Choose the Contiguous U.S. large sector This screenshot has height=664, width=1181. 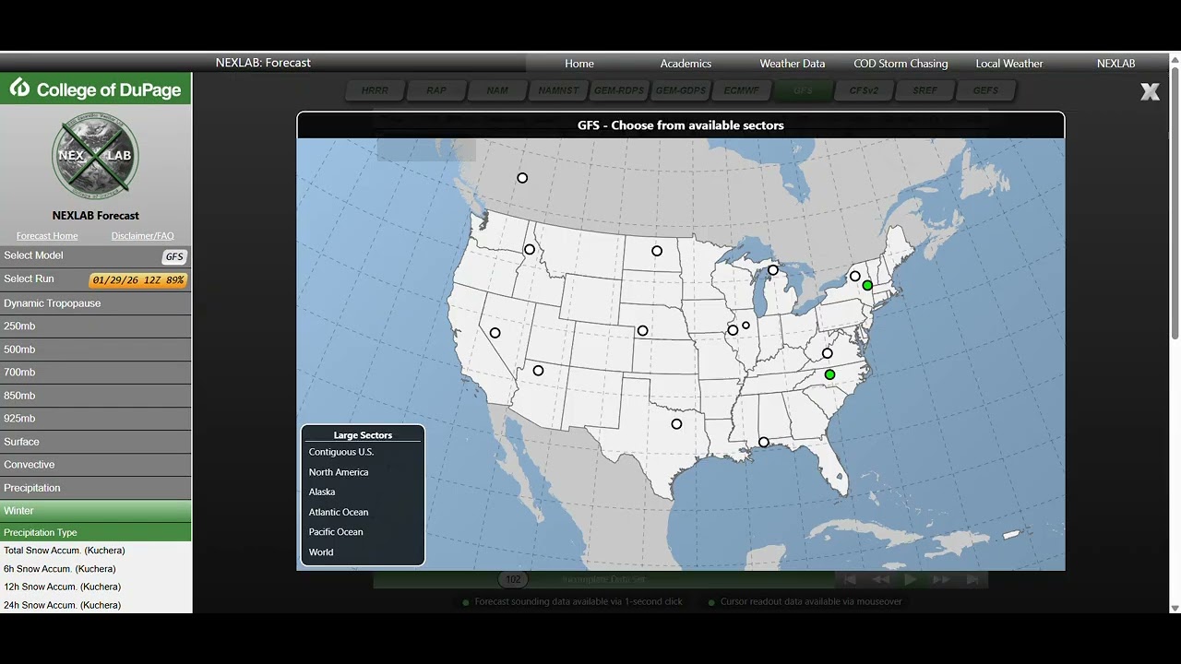coord(341,452)
